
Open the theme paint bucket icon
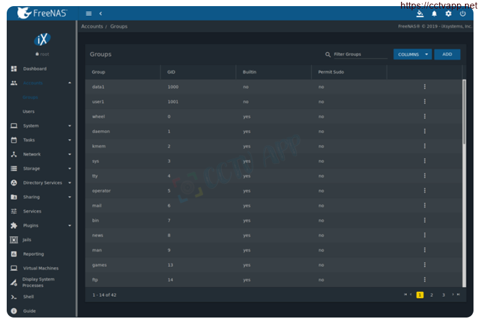pyautogui.click(x=420, y=13)
